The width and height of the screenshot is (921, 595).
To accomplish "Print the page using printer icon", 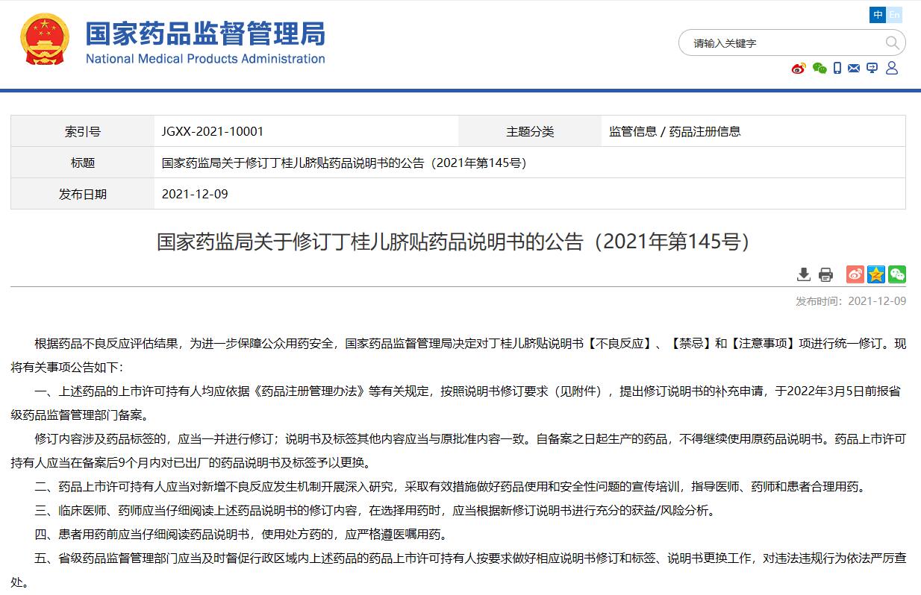I will point(825,274).
